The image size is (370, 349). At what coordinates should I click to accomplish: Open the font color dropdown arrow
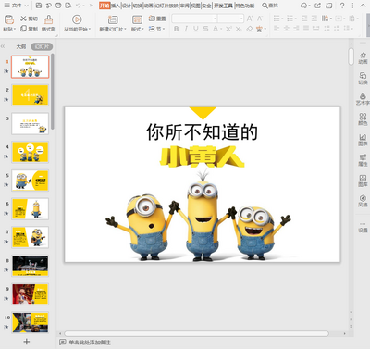[x=221, y=30]
